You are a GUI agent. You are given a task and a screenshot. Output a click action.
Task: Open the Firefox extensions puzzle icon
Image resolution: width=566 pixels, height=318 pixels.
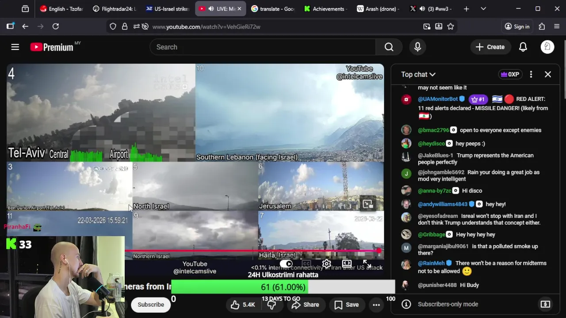(x=542, y=26)
